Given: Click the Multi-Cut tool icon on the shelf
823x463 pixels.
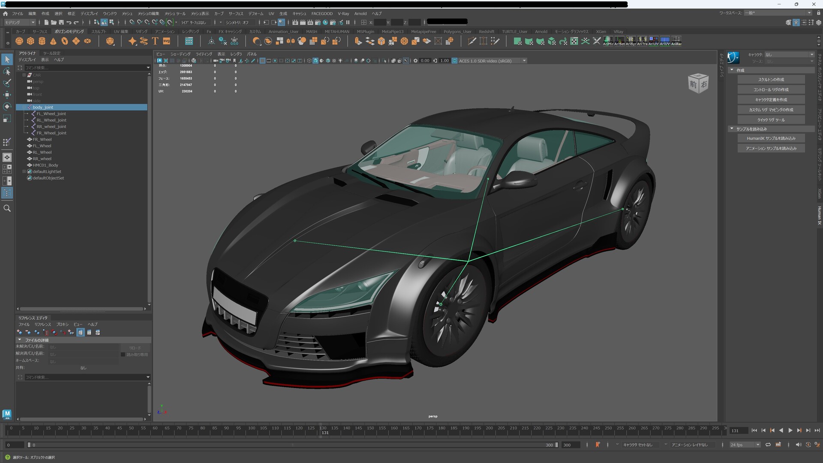Looking at the screenshot, I should [x=472, y=41].
